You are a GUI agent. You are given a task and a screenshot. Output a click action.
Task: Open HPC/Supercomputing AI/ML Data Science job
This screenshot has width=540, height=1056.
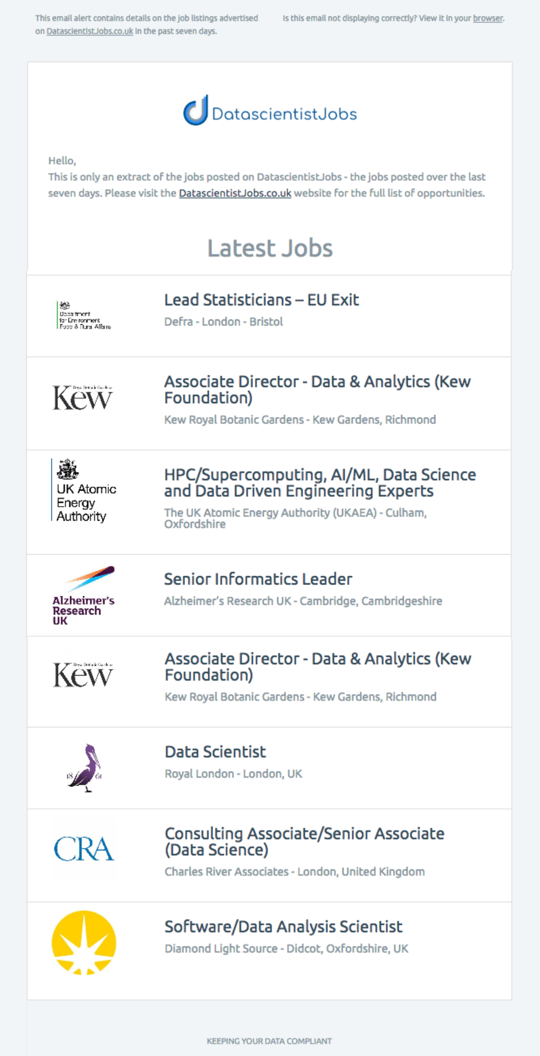coord(320,483)
